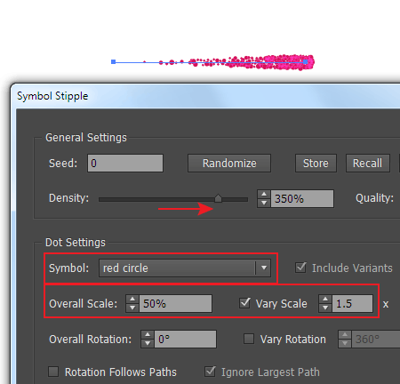Click the Recall button
The image size is (400, 384).
(368, 163)
